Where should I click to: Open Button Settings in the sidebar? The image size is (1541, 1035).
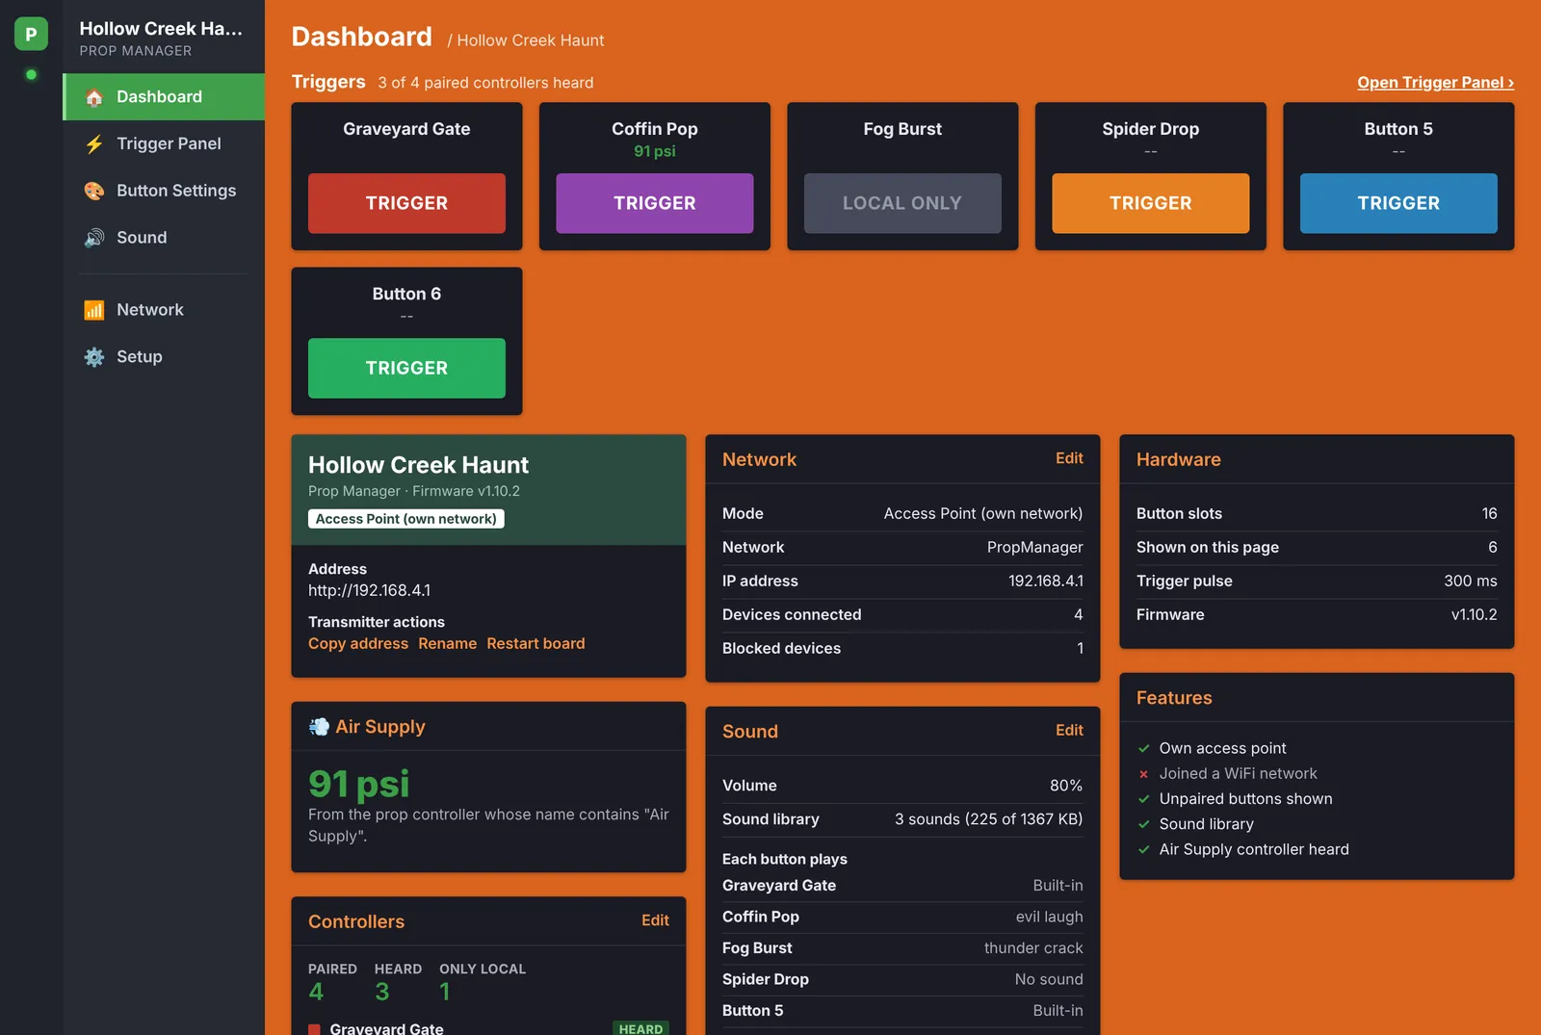tap(164, 191)
